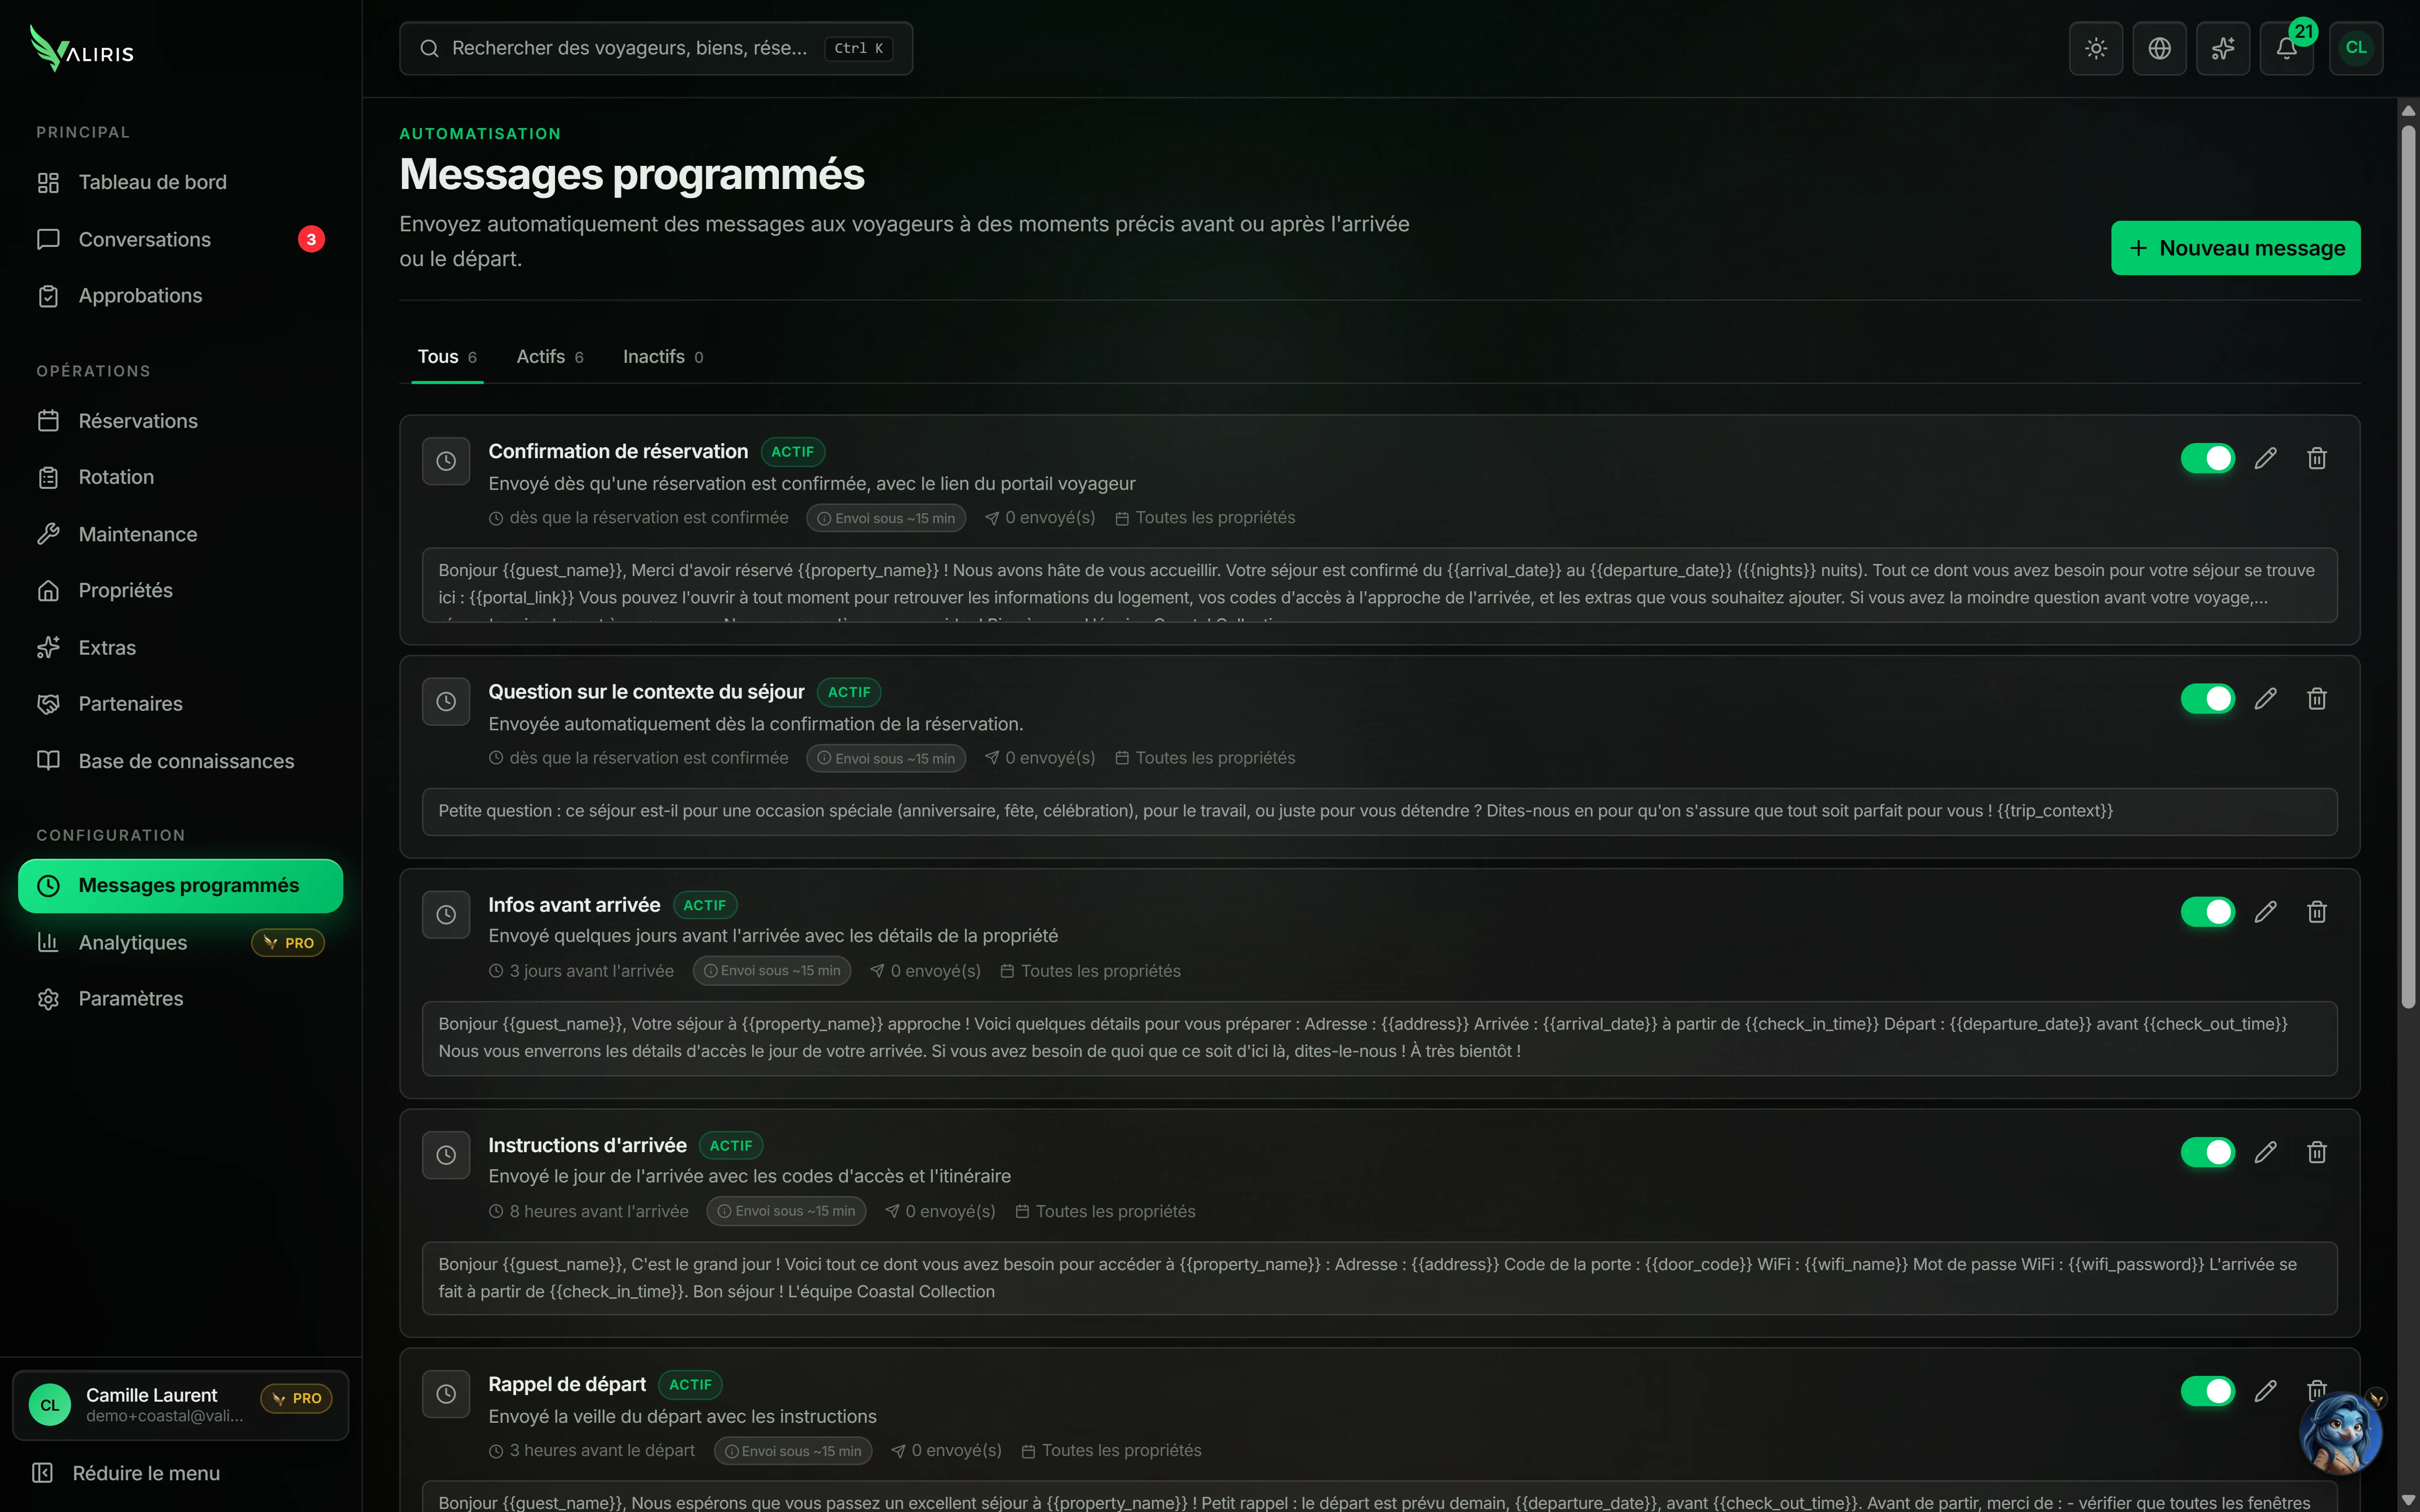
Task: Edit Question sur le contexte du séjour
Action: tap(2266, 699)
